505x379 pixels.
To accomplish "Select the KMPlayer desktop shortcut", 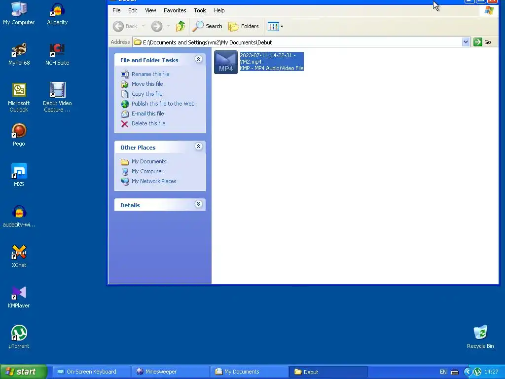I will point(19,297).
